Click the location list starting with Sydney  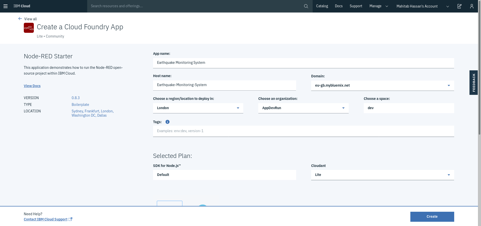pyautogui.click(x=93, y=113)
